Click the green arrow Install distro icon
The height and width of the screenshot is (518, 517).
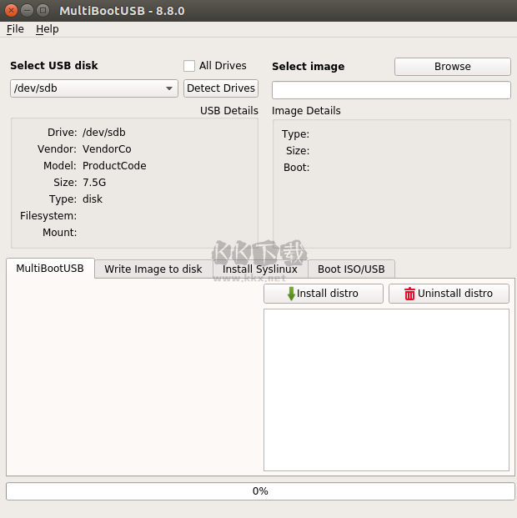coord(291,294)
